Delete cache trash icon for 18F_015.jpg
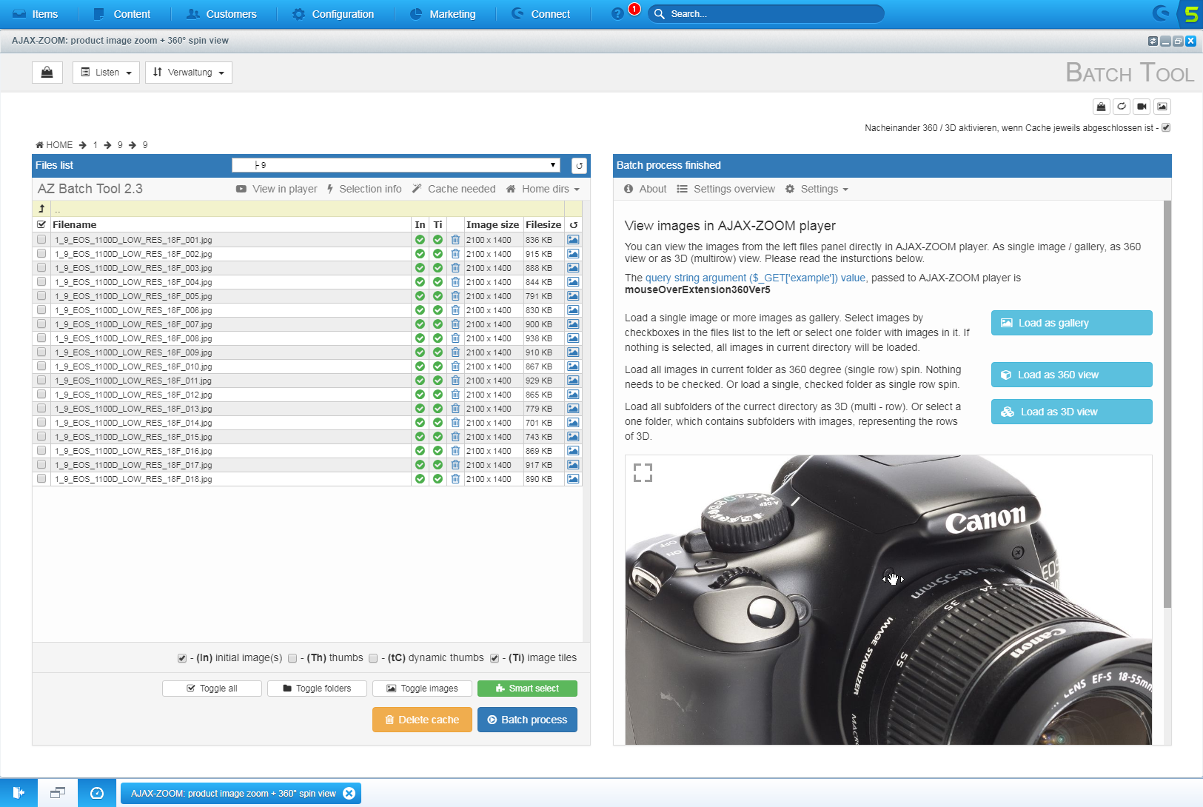Image resolution: width=1203 pixels, height=807 pixels. click(455, 437)
